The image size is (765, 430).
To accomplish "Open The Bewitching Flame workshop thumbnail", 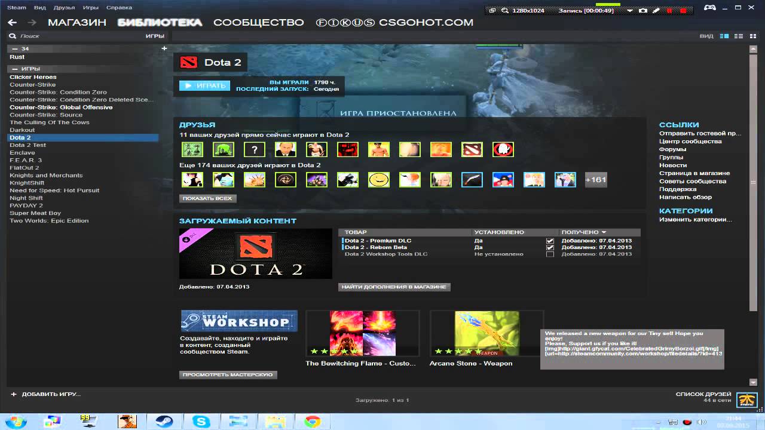I will (362, 333).
